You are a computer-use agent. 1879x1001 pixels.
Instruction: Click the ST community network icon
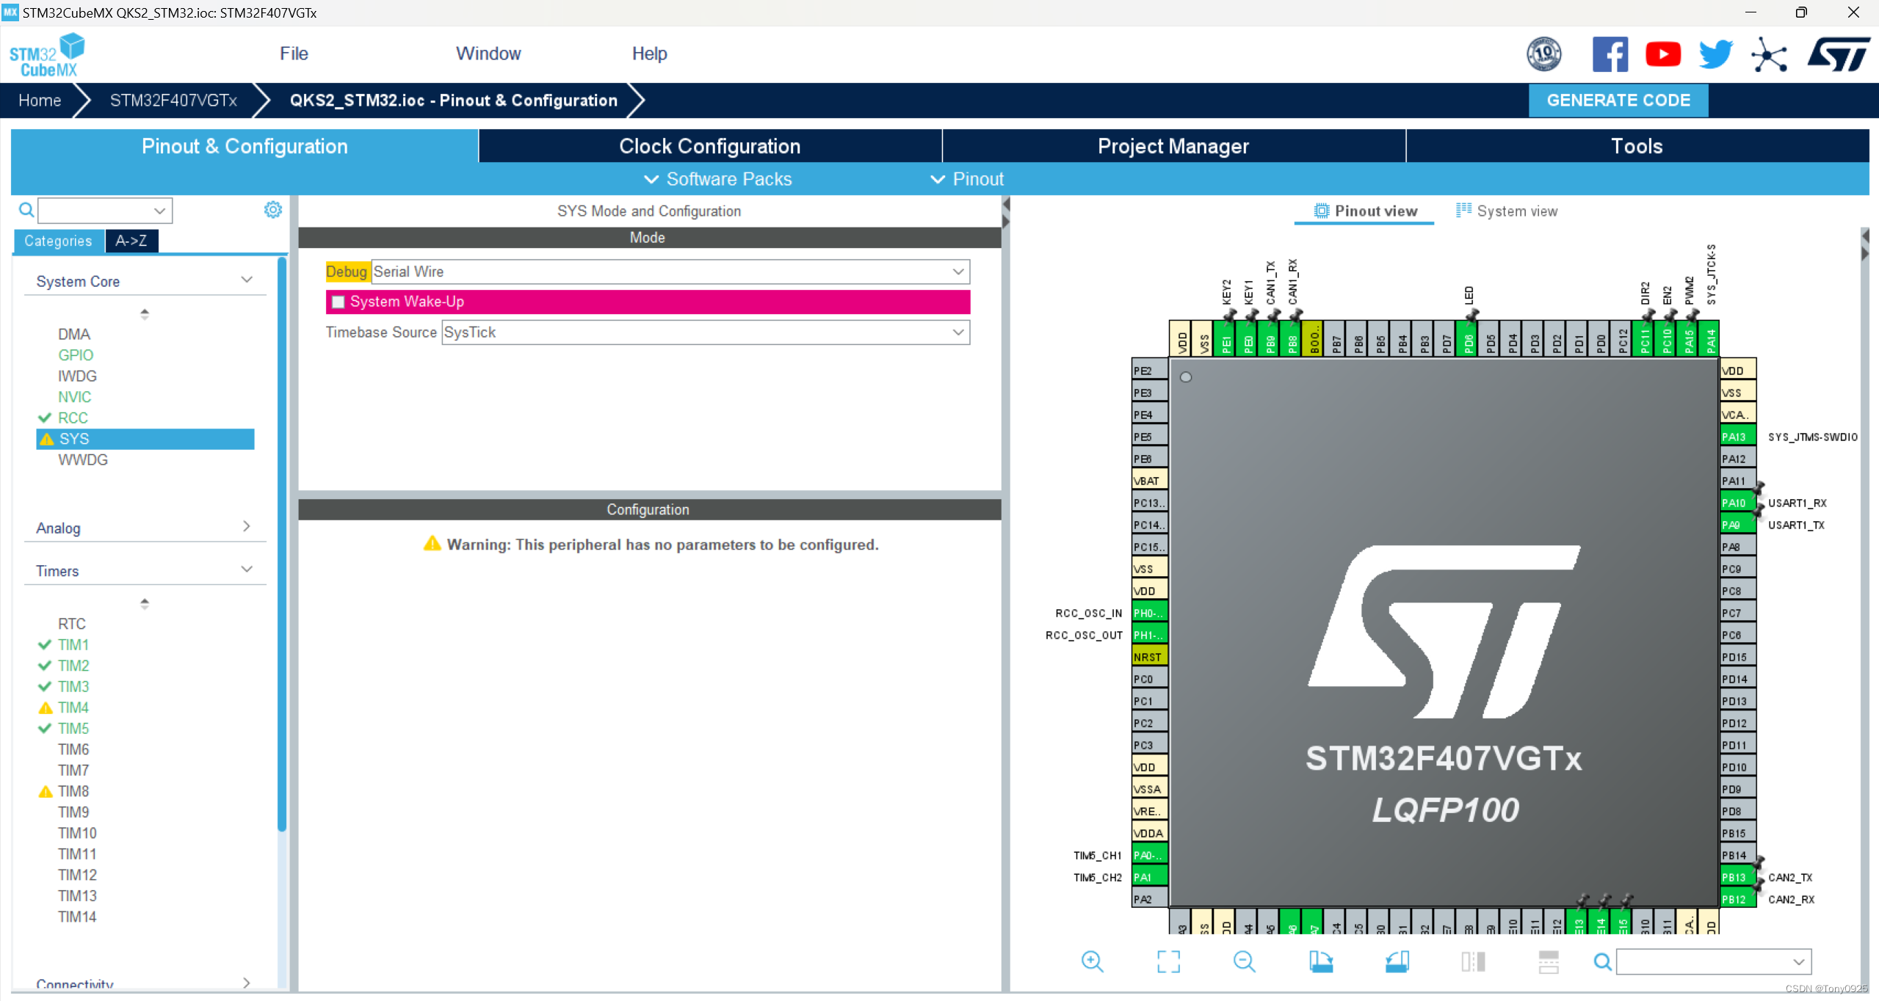1769,54
